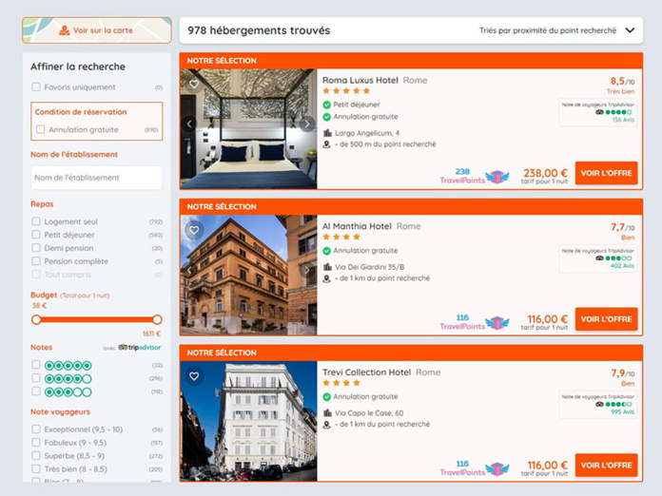Show next photo of Roma Luxus Hotel
The image size is (662, 496).
pos(306,124)
